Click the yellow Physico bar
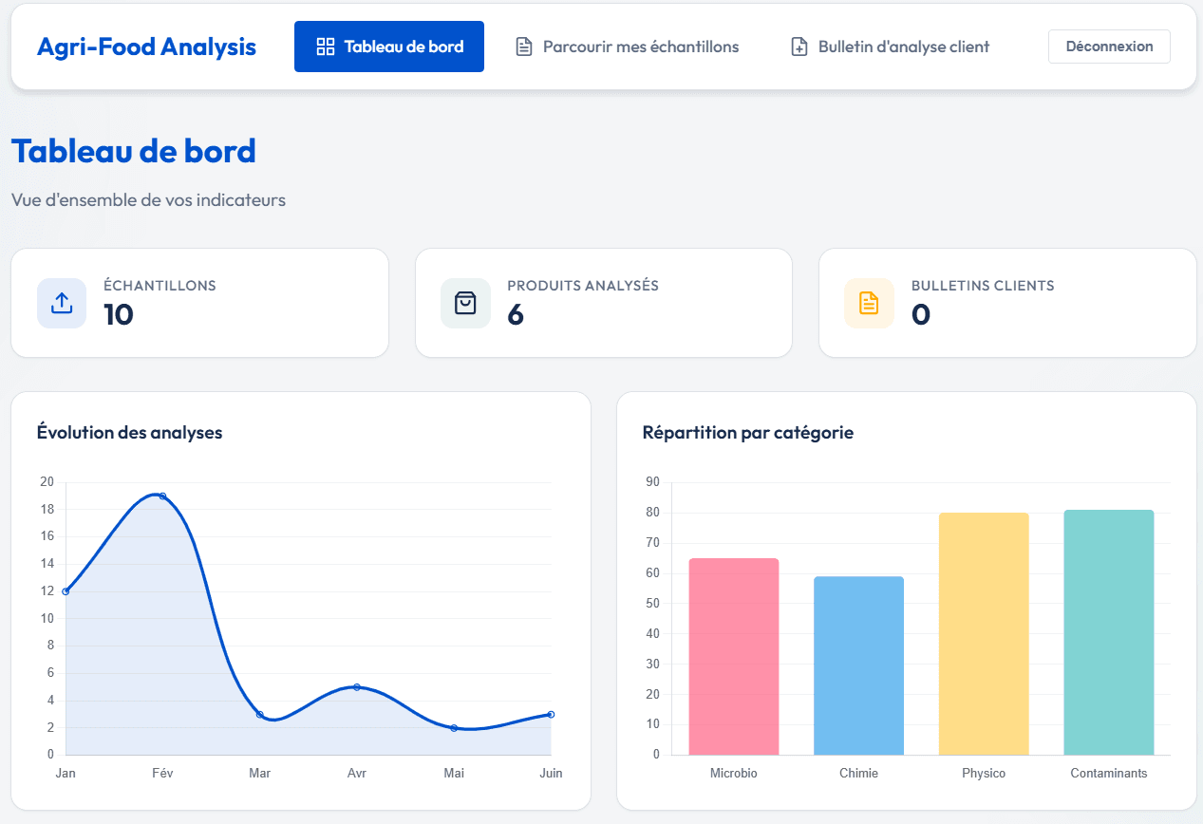 pos(984,631)
